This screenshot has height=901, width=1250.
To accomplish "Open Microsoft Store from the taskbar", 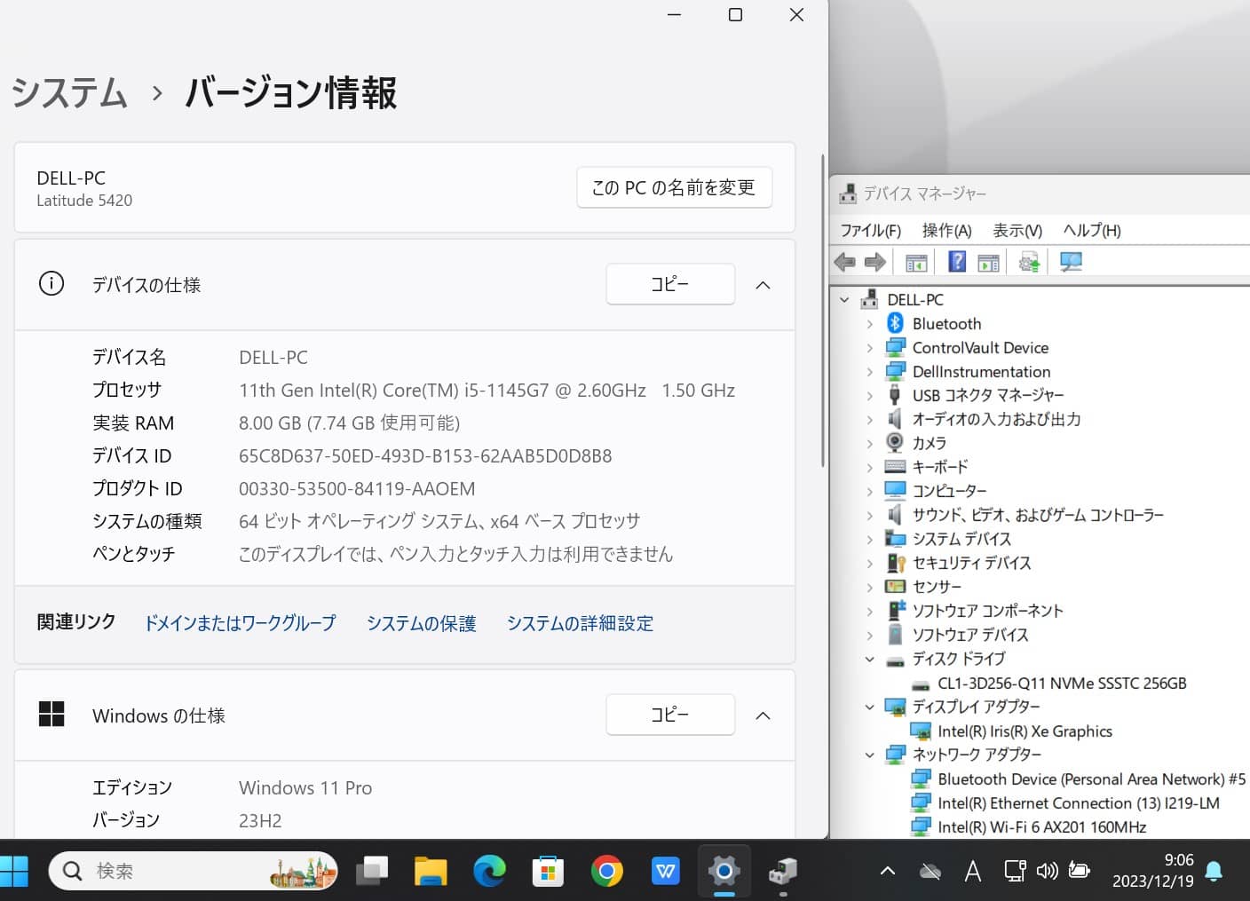I will click(x=548, y=872).
